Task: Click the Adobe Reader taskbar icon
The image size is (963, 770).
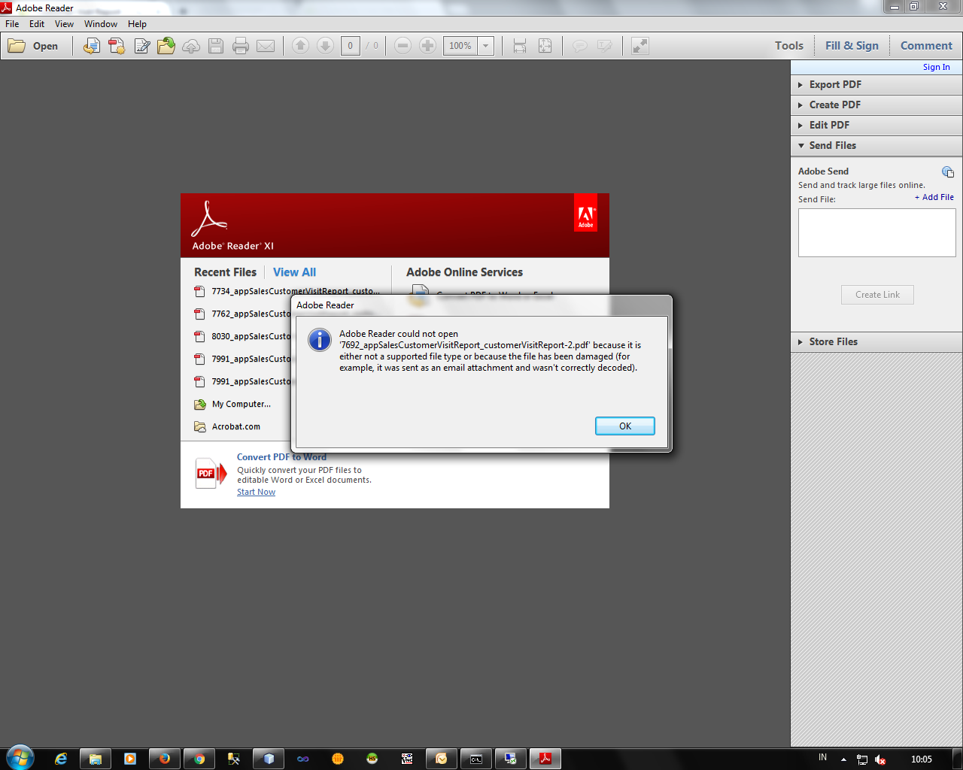Action: click(545, 759)
